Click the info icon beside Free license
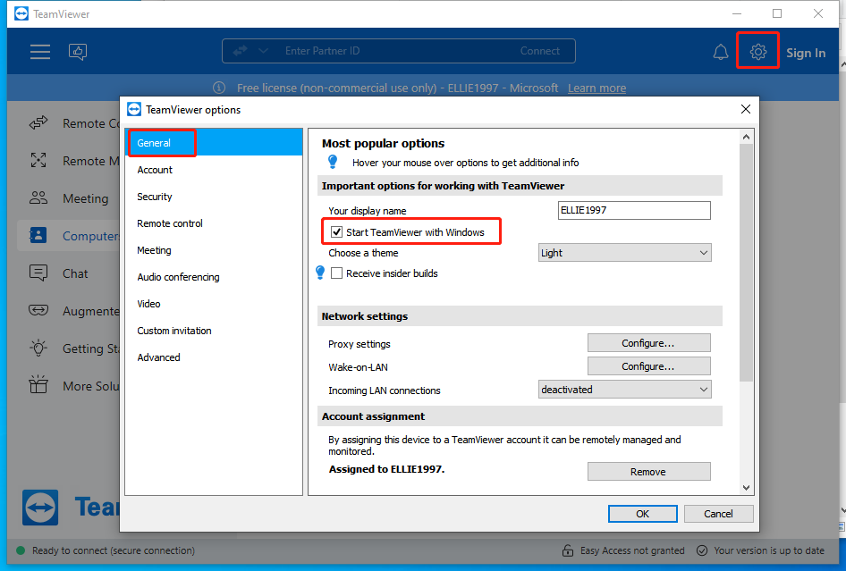846x571 pixels. coord(218,88)
